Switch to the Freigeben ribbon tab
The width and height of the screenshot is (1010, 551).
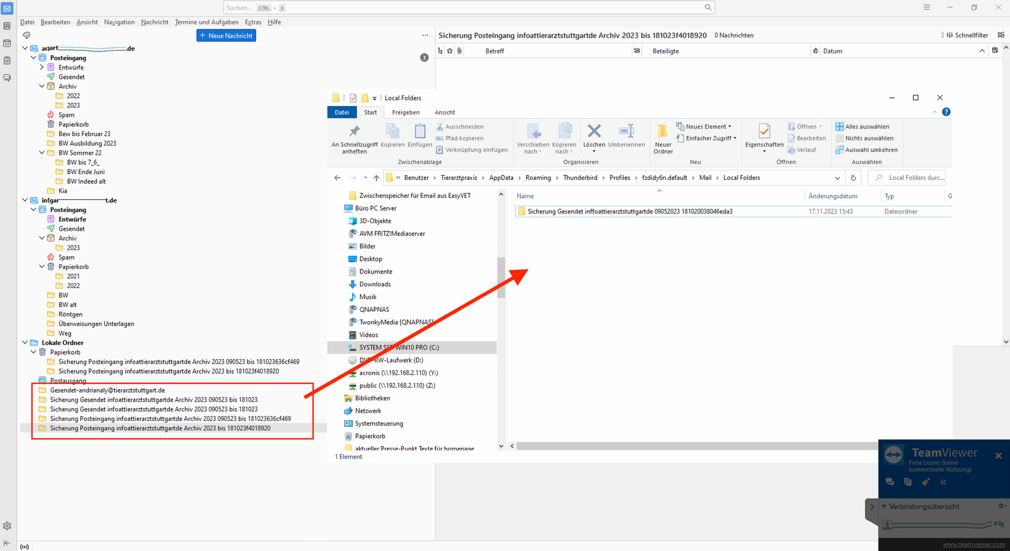click(x=406, y=113)
